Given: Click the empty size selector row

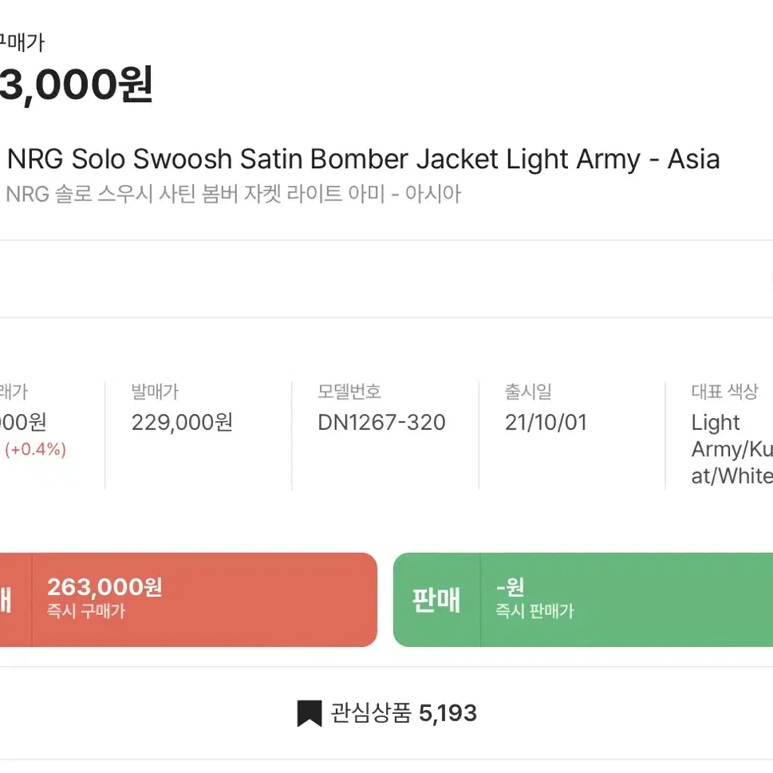Looking at the screenshot, I should click(x=386, y=279).
